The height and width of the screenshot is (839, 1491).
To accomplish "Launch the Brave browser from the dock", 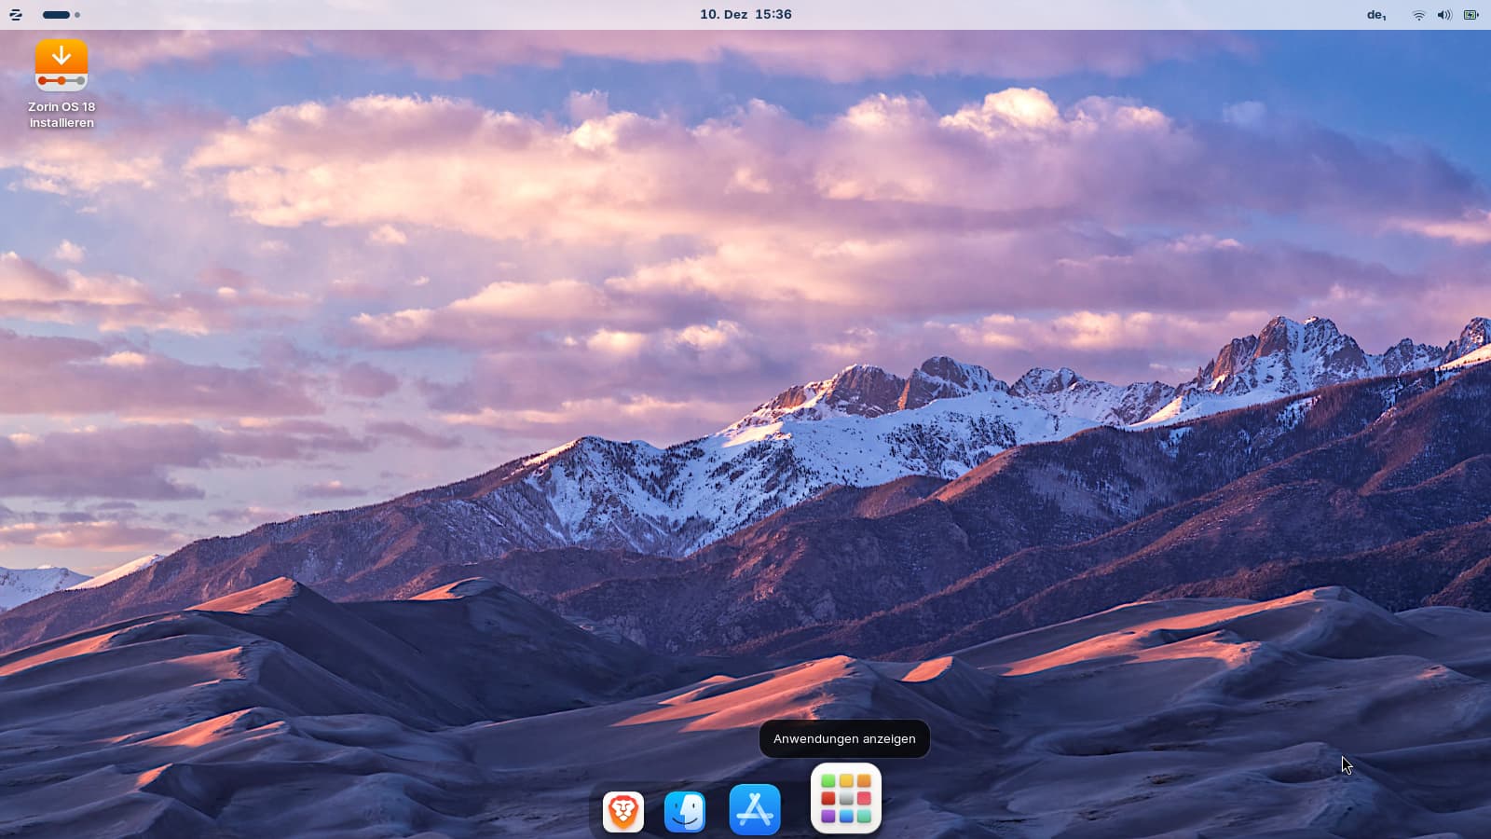I will coord(622,811).
